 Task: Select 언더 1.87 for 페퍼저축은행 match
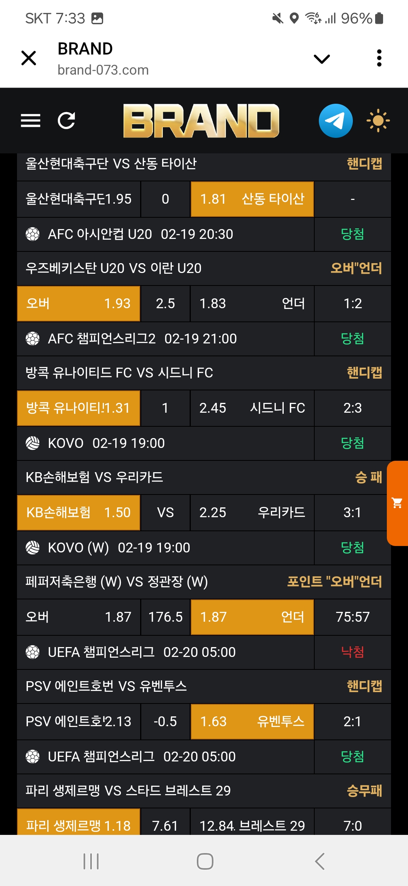252,617
